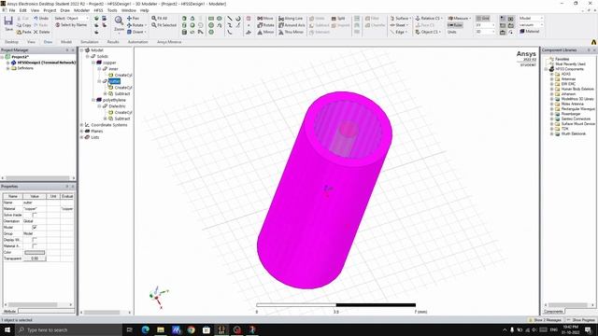The image size is (598, 336).
Task: Open the File menu
Action: (12, 10)
